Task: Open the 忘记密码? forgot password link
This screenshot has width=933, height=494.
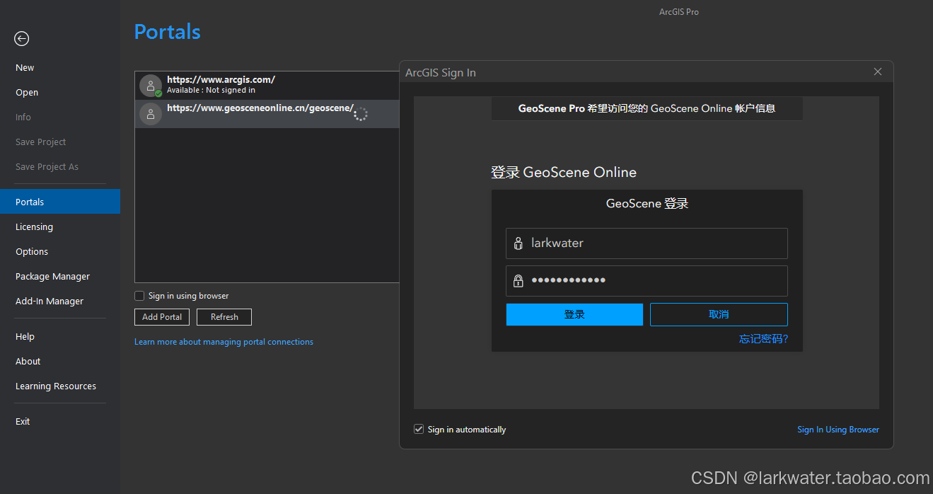Action: [764, 339]
